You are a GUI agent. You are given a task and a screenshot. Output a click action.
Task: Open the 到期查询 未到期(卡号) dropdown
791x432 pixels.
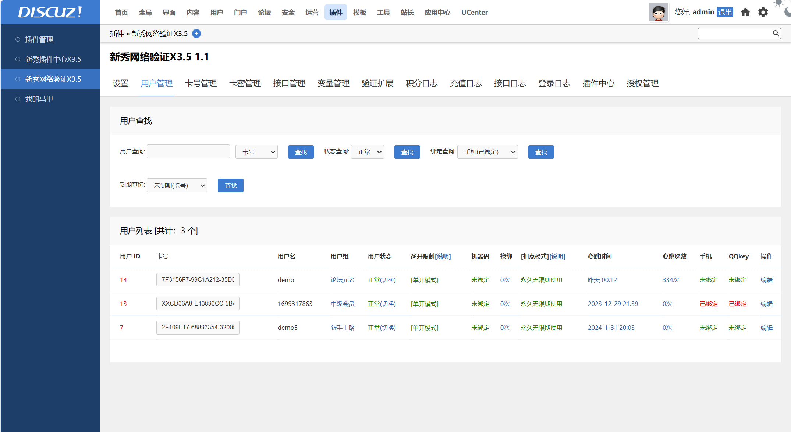(x=177, y=185)
